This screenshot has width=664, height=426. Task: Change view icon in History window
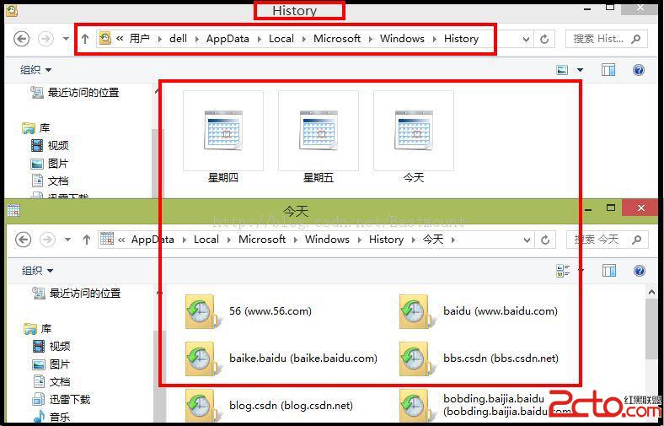point(562,70)
